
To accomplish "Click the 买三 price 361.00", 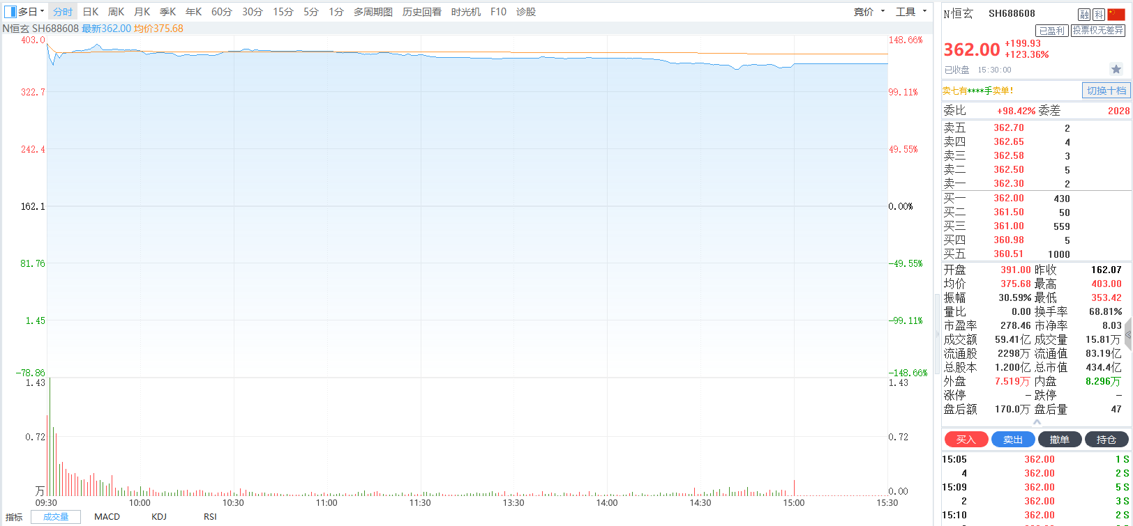I will pyautogui.click(x=1009, y=226).
